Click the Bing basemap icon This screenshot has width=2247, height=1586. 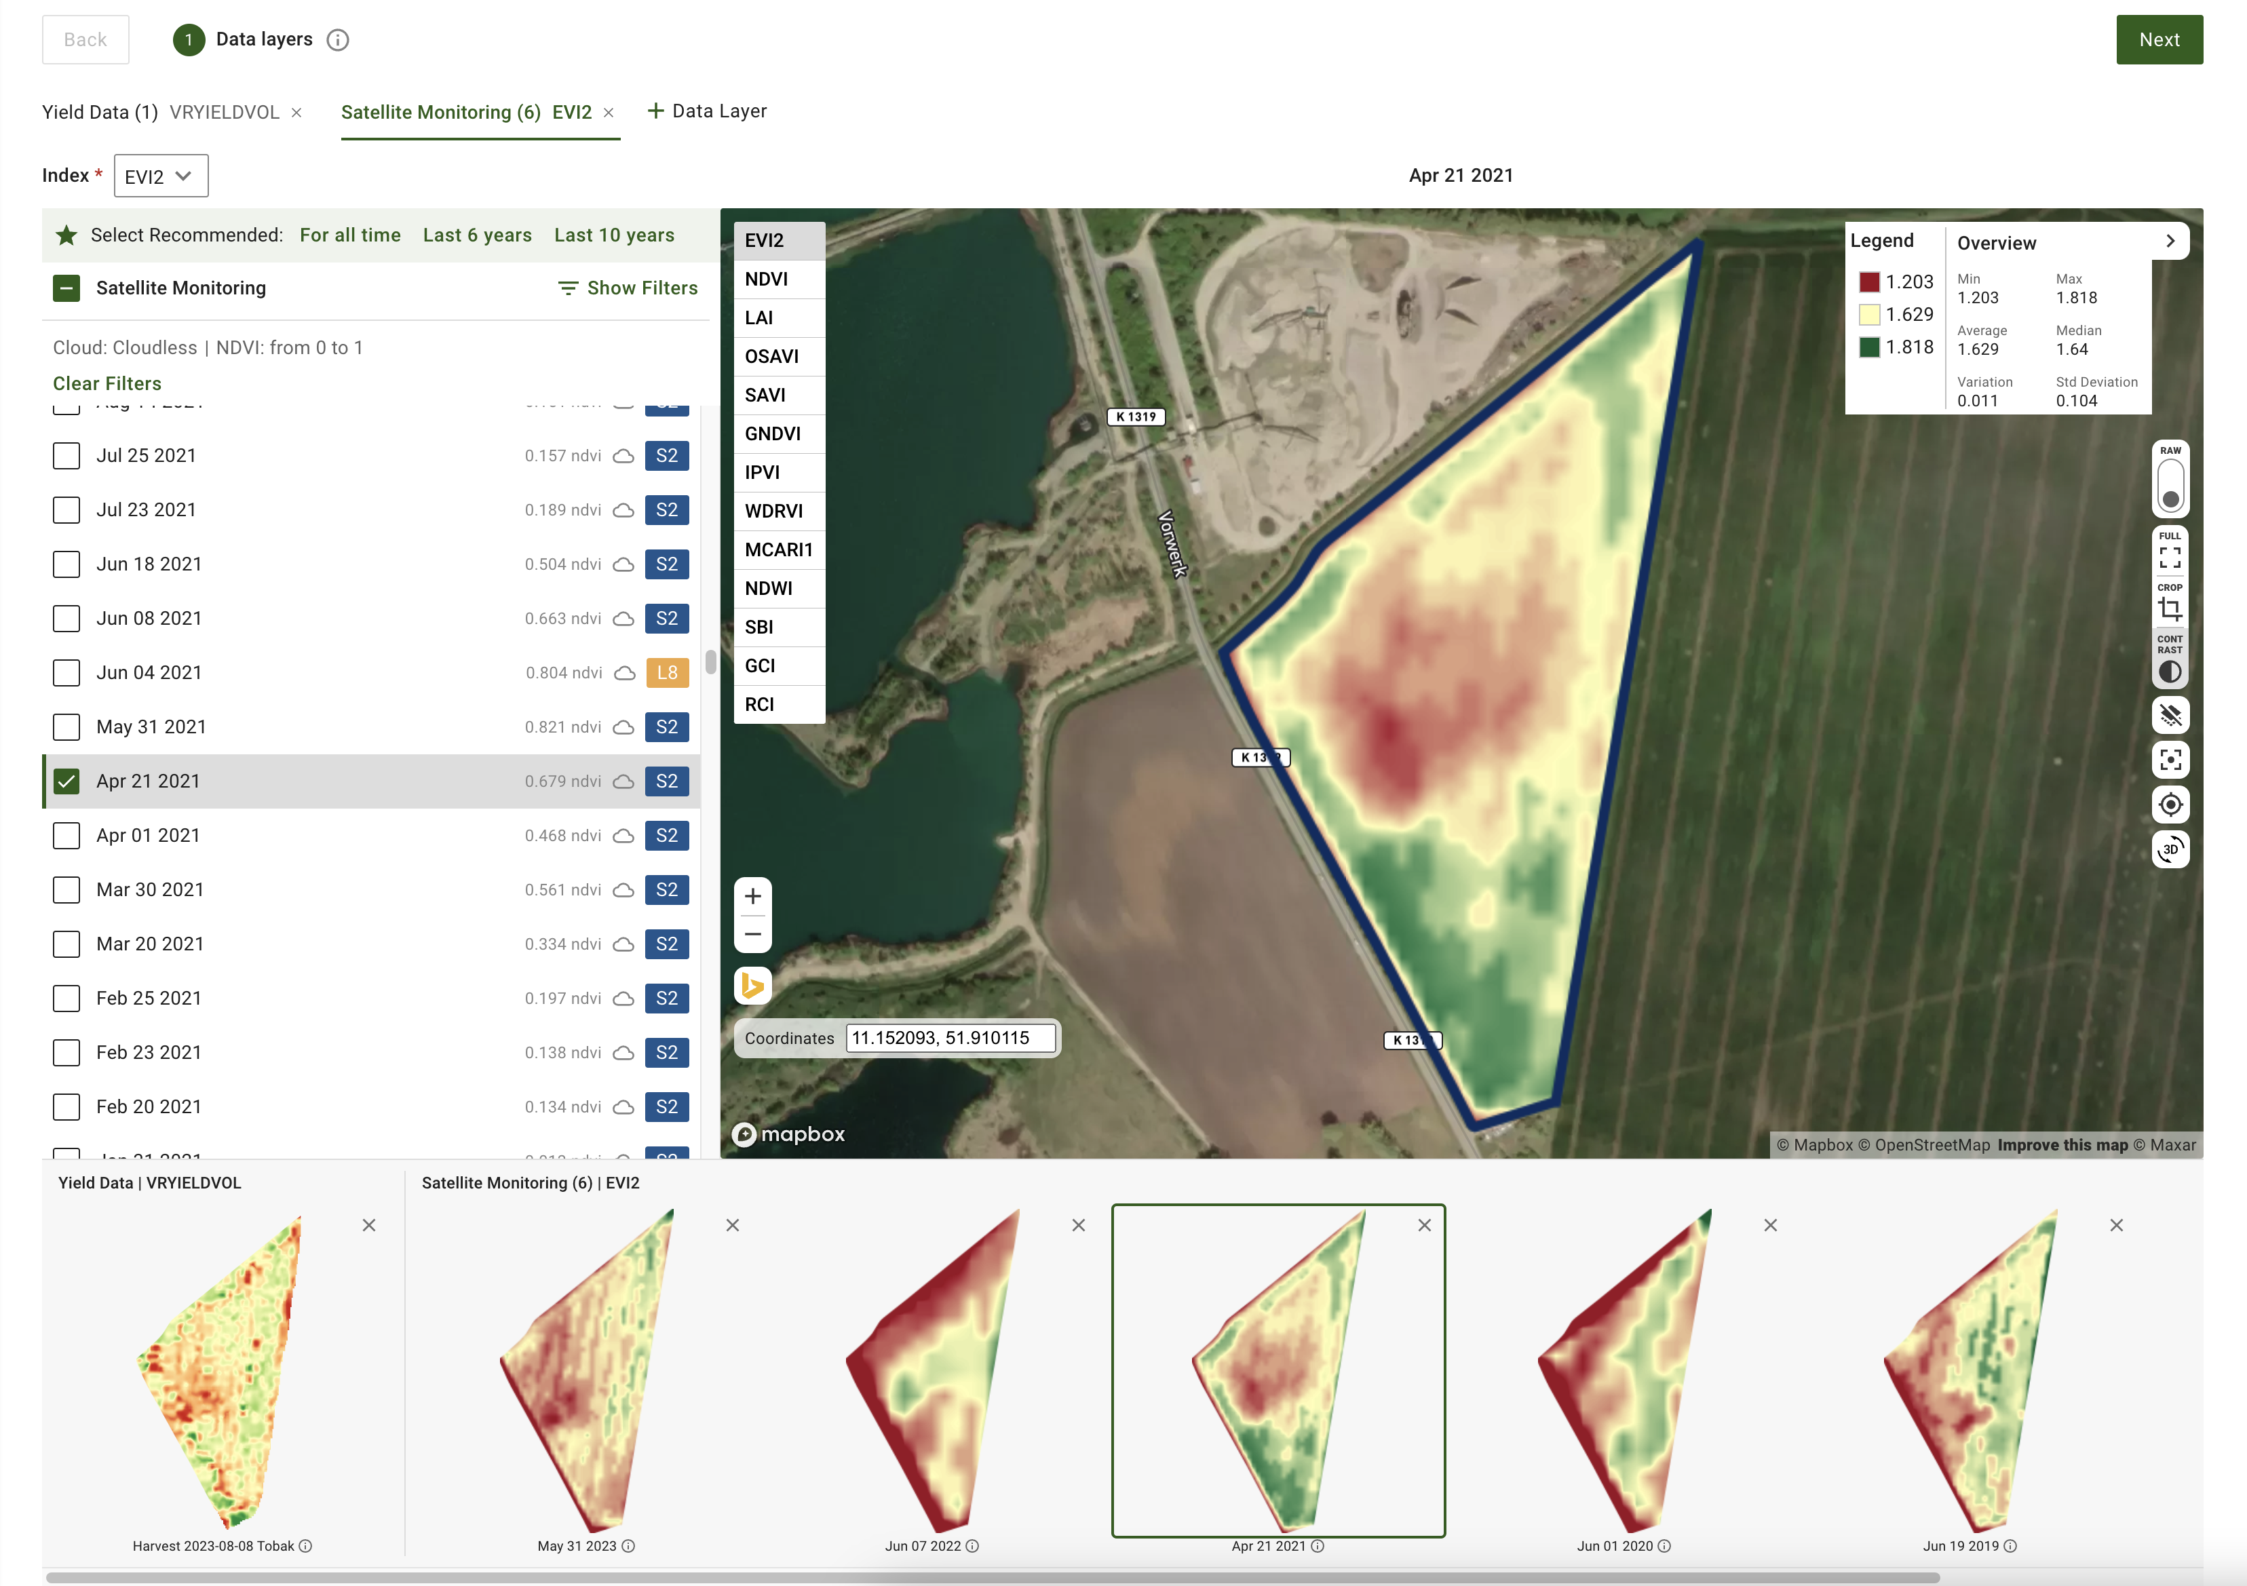click(752, 985)
